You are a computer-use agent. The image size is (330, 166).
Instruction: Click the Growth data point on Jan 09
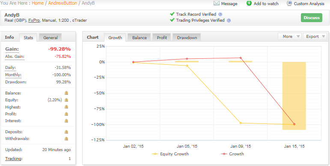pyautogui.click(x=241, y=58)
